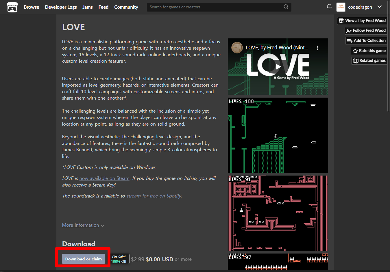The image size is (390, 272).
Task: Click the Download section heading
Action: (79, 244)
